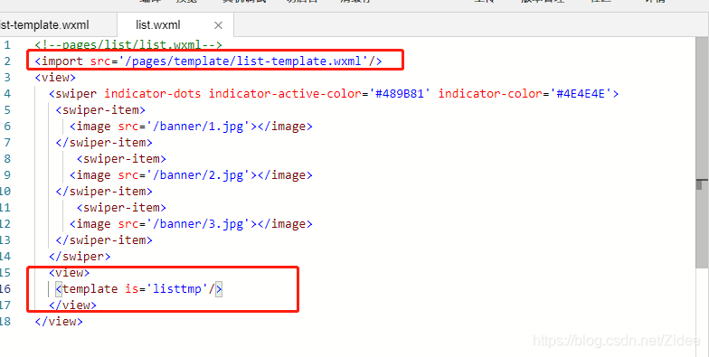Click the </view> tag on line 17
Image resolution: width=709 pixels, height=357 pixels.
coord(72,305)
